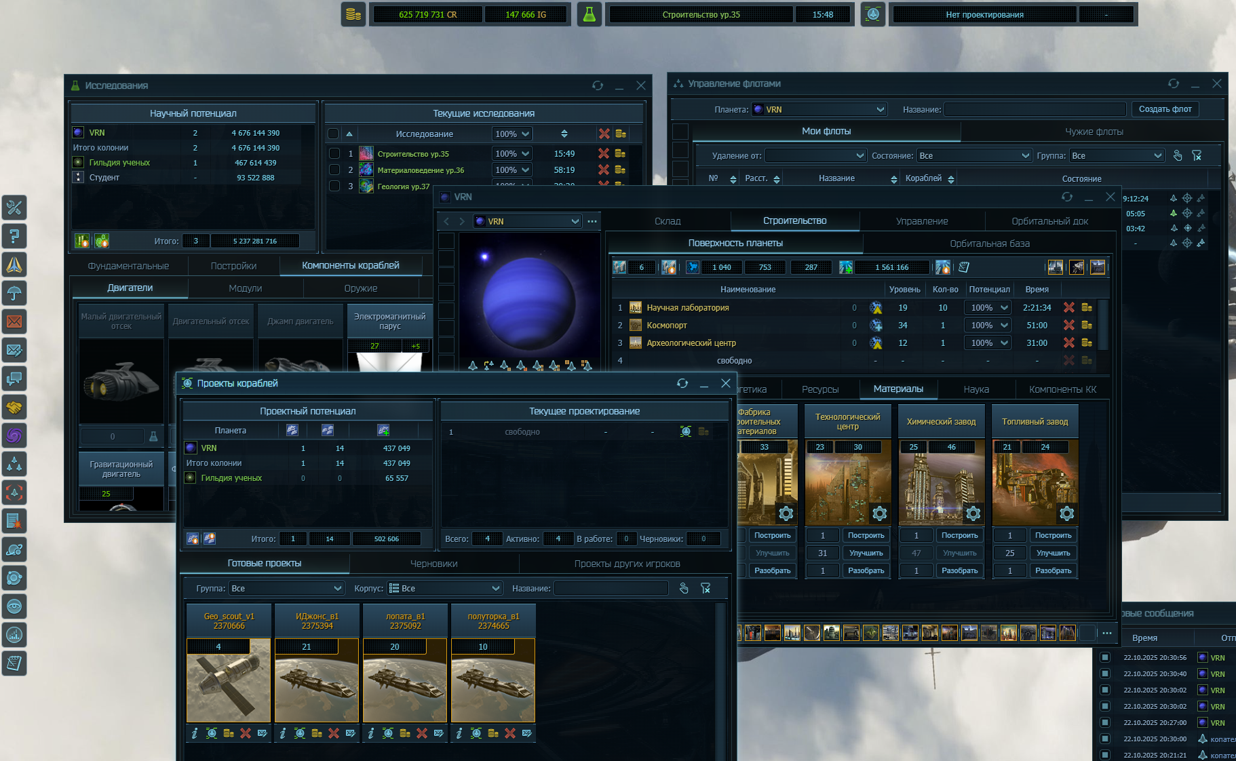Screen dimensions: 1236x761
Task: Expand the Корпус dropdown in ship projects
Action: click(x=444, y=589)
